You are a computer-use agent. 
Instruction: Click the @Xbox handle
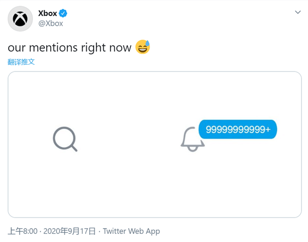click(51, 23)
